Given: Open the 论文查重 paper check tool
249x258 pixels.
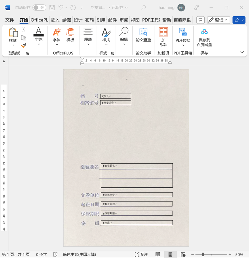Looking at the screenshot, I should click(x=143, y=35).
